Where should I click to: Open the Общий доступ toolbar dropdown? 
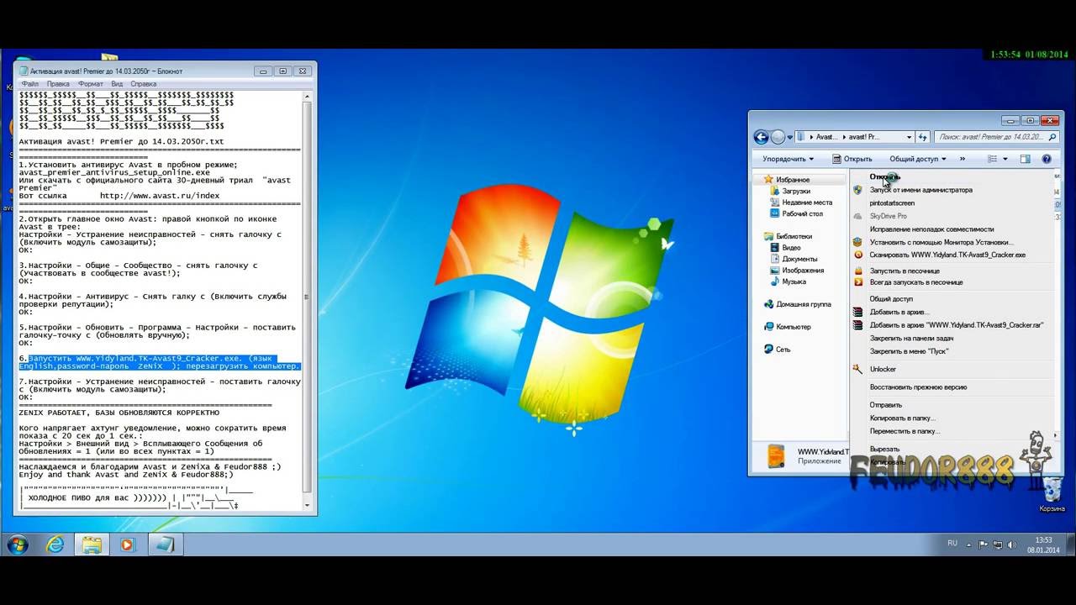918,159
